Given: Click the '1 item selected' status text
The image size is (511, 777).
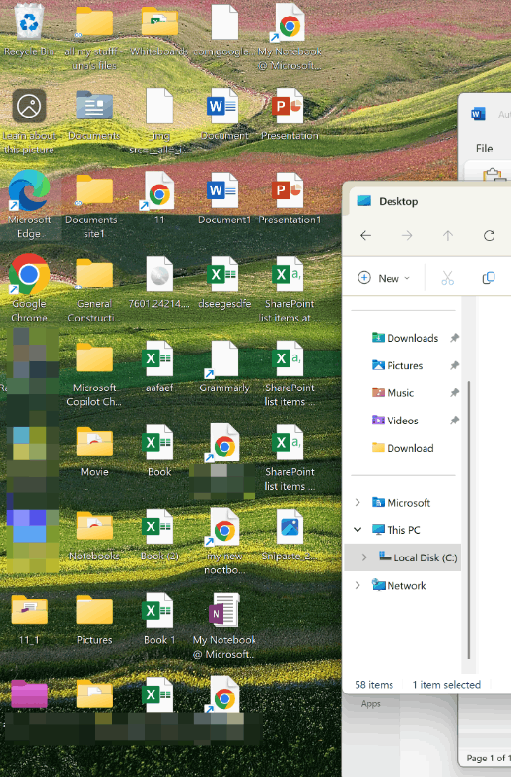Looking at the screenshot, I should tap(447, 685).
